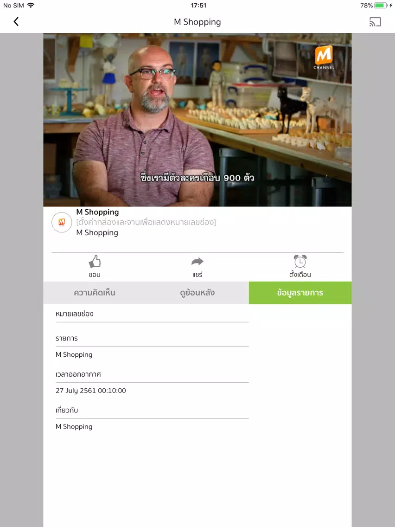Viewport: 395px width, 527px height.
Task: Tap the Wi-Fi icon in status bar
Action: click(31, 5)
